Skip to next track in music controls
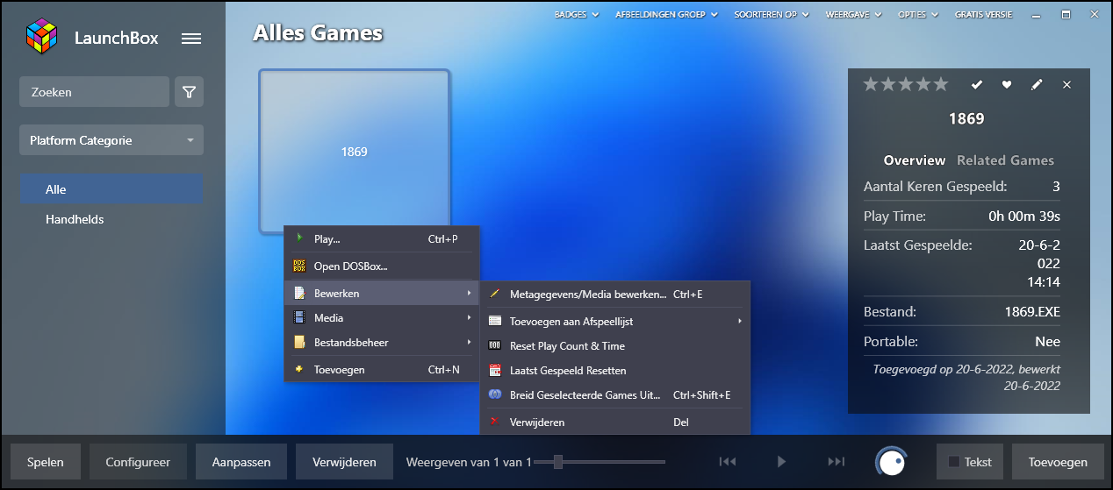Viewport: 1113px width, 490px height. click(x=837, y=462)
